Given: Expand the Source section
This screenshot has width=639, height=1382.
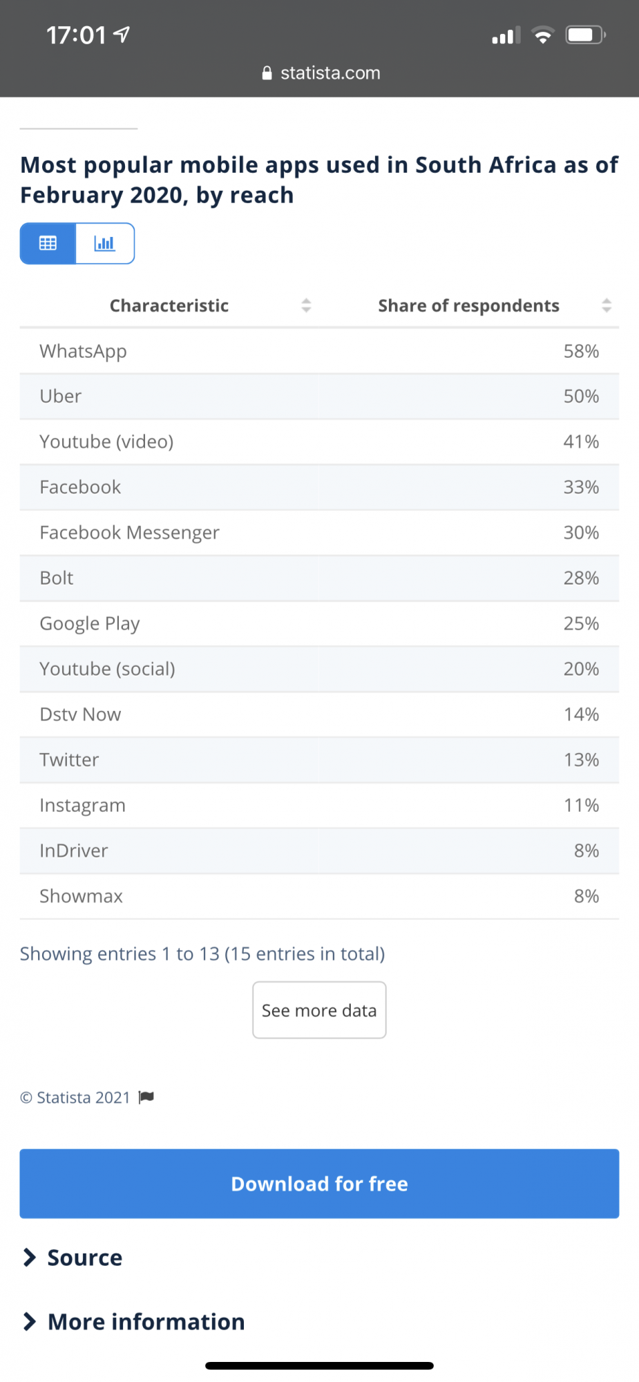Looking at the screenshot, I should pyautogui.click(x=73, y=1258).
